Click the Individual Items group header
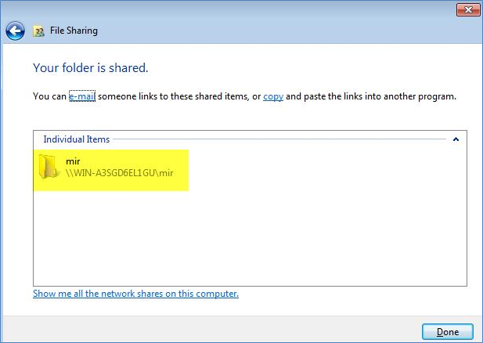Image resolution: width=483 pixels, height=343 pixels. pos(77,139)
